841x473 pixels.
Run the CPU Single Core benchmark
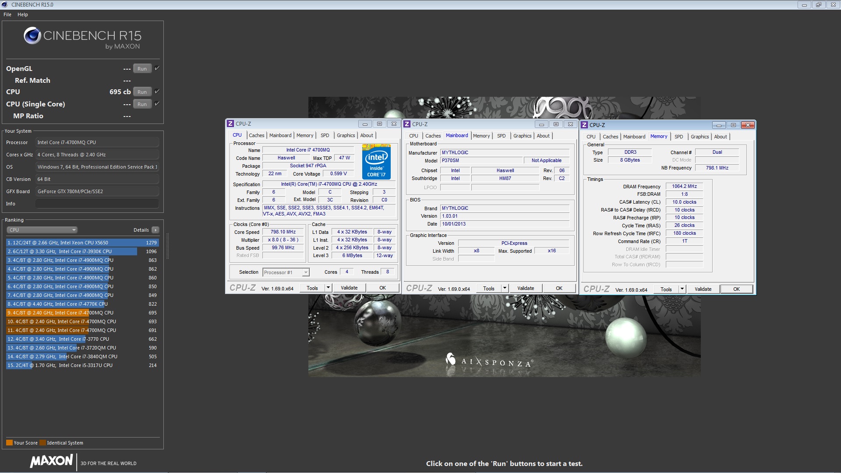pos(142,104)
